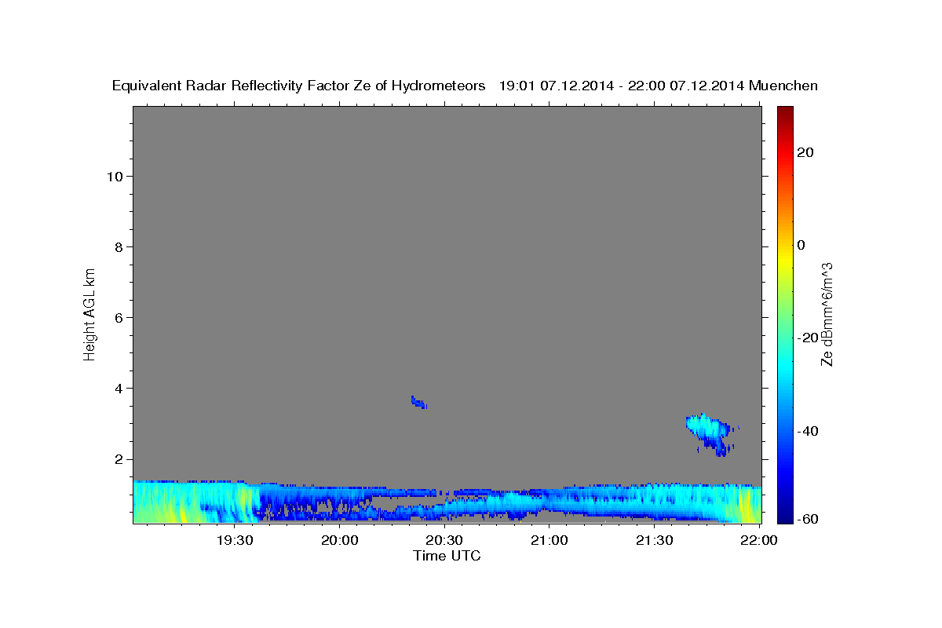The image size is (942, 628).
Task: Click the colorbar label '20'
Action: [x=805, y=152]
